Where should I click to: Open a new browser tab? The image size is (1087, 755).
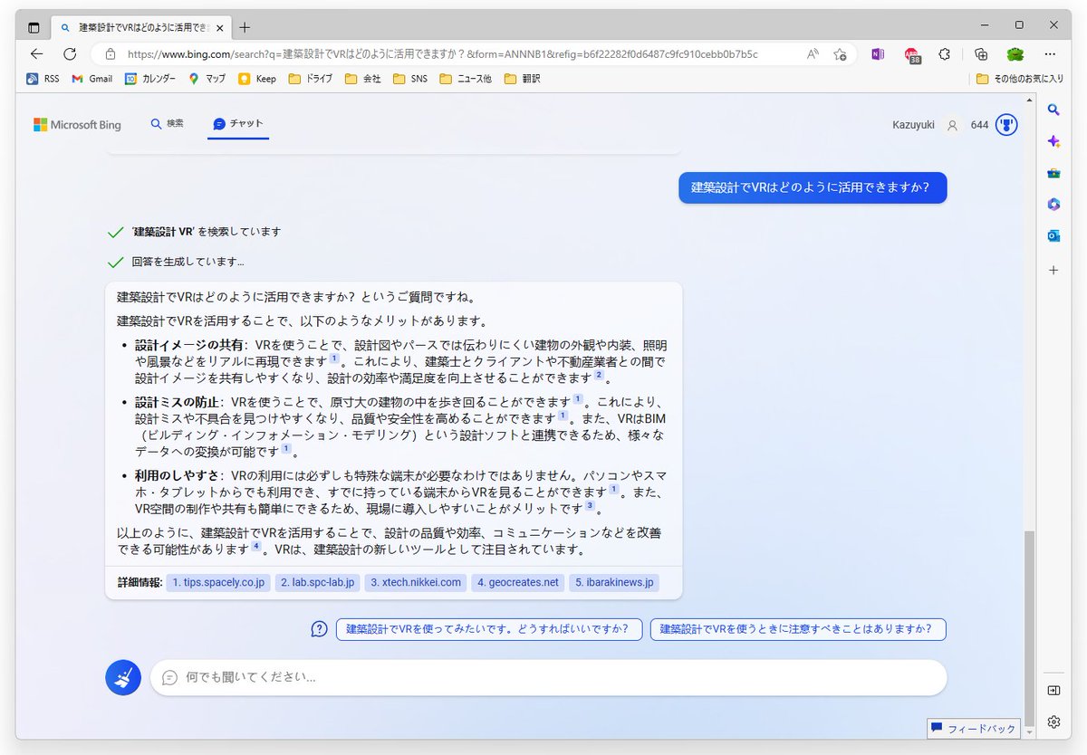[245, 27]
